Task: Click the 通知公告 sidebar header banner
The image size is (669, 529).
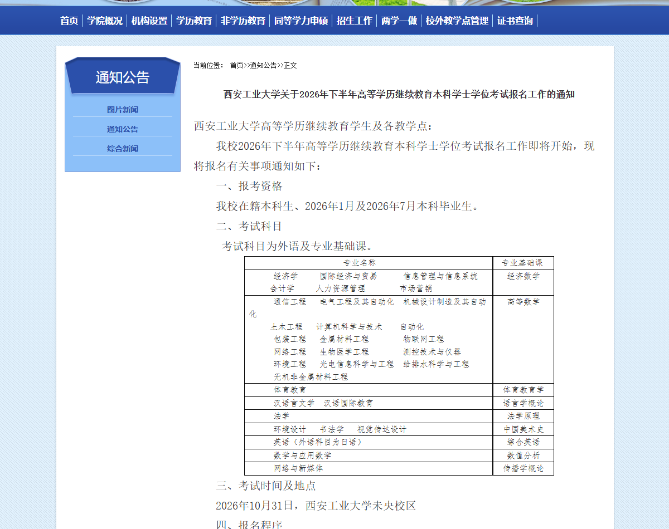Action: pyautogui.click(x=123, y=76)
